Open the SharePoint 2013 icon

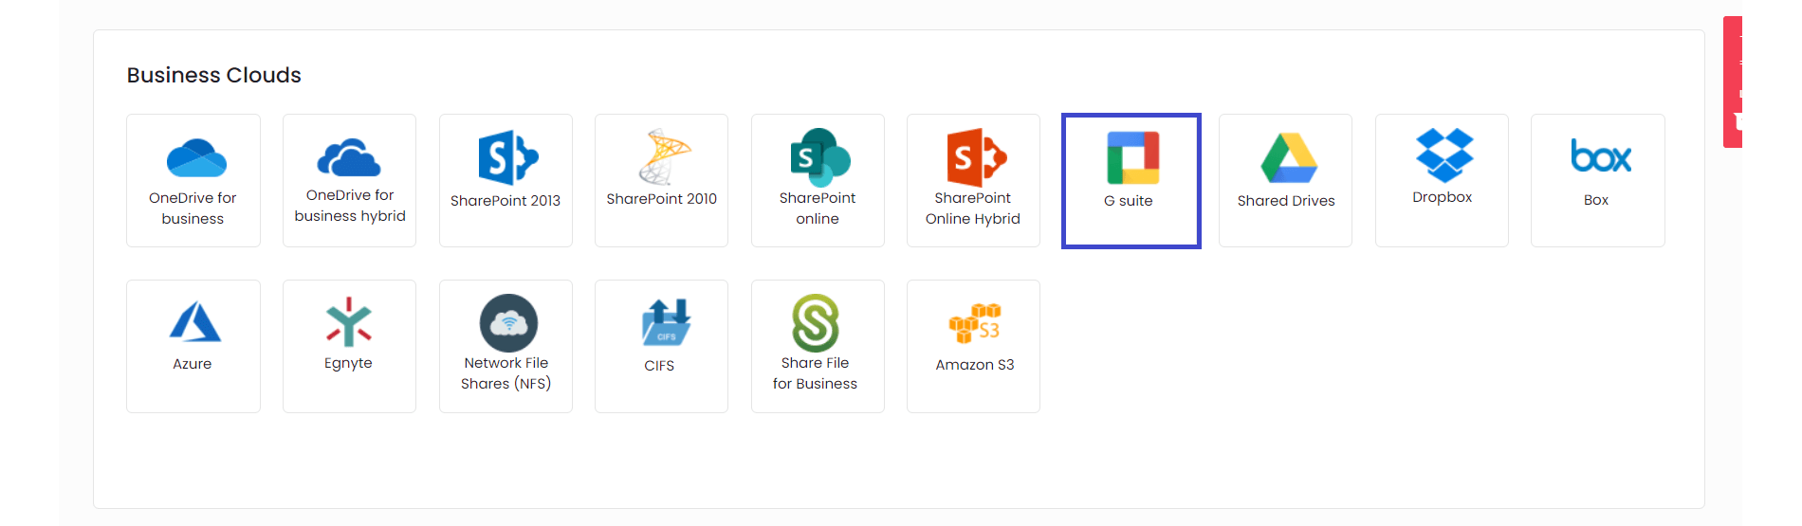pos(508,157)
